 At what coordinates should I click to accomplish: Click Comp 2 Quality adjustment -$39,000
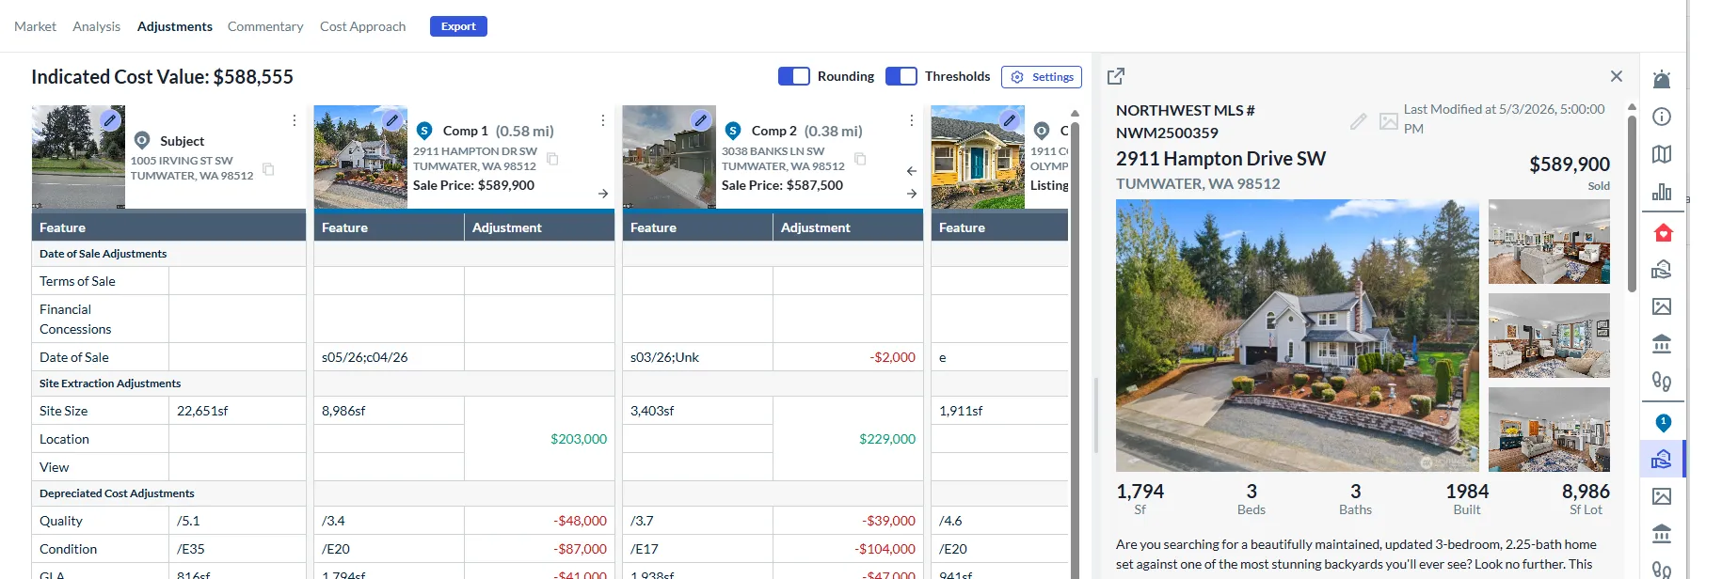(x=889, y=521)
